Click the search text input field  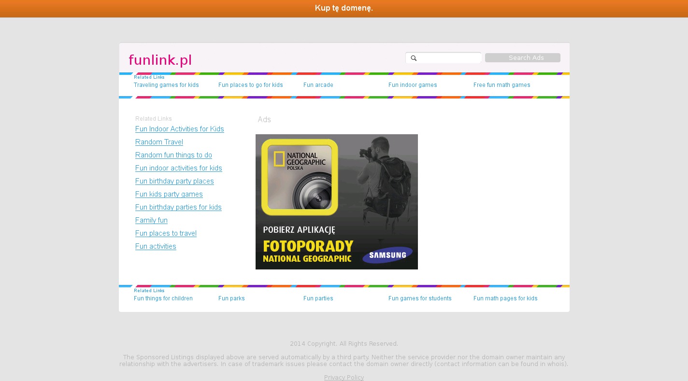tap(449, 58)
